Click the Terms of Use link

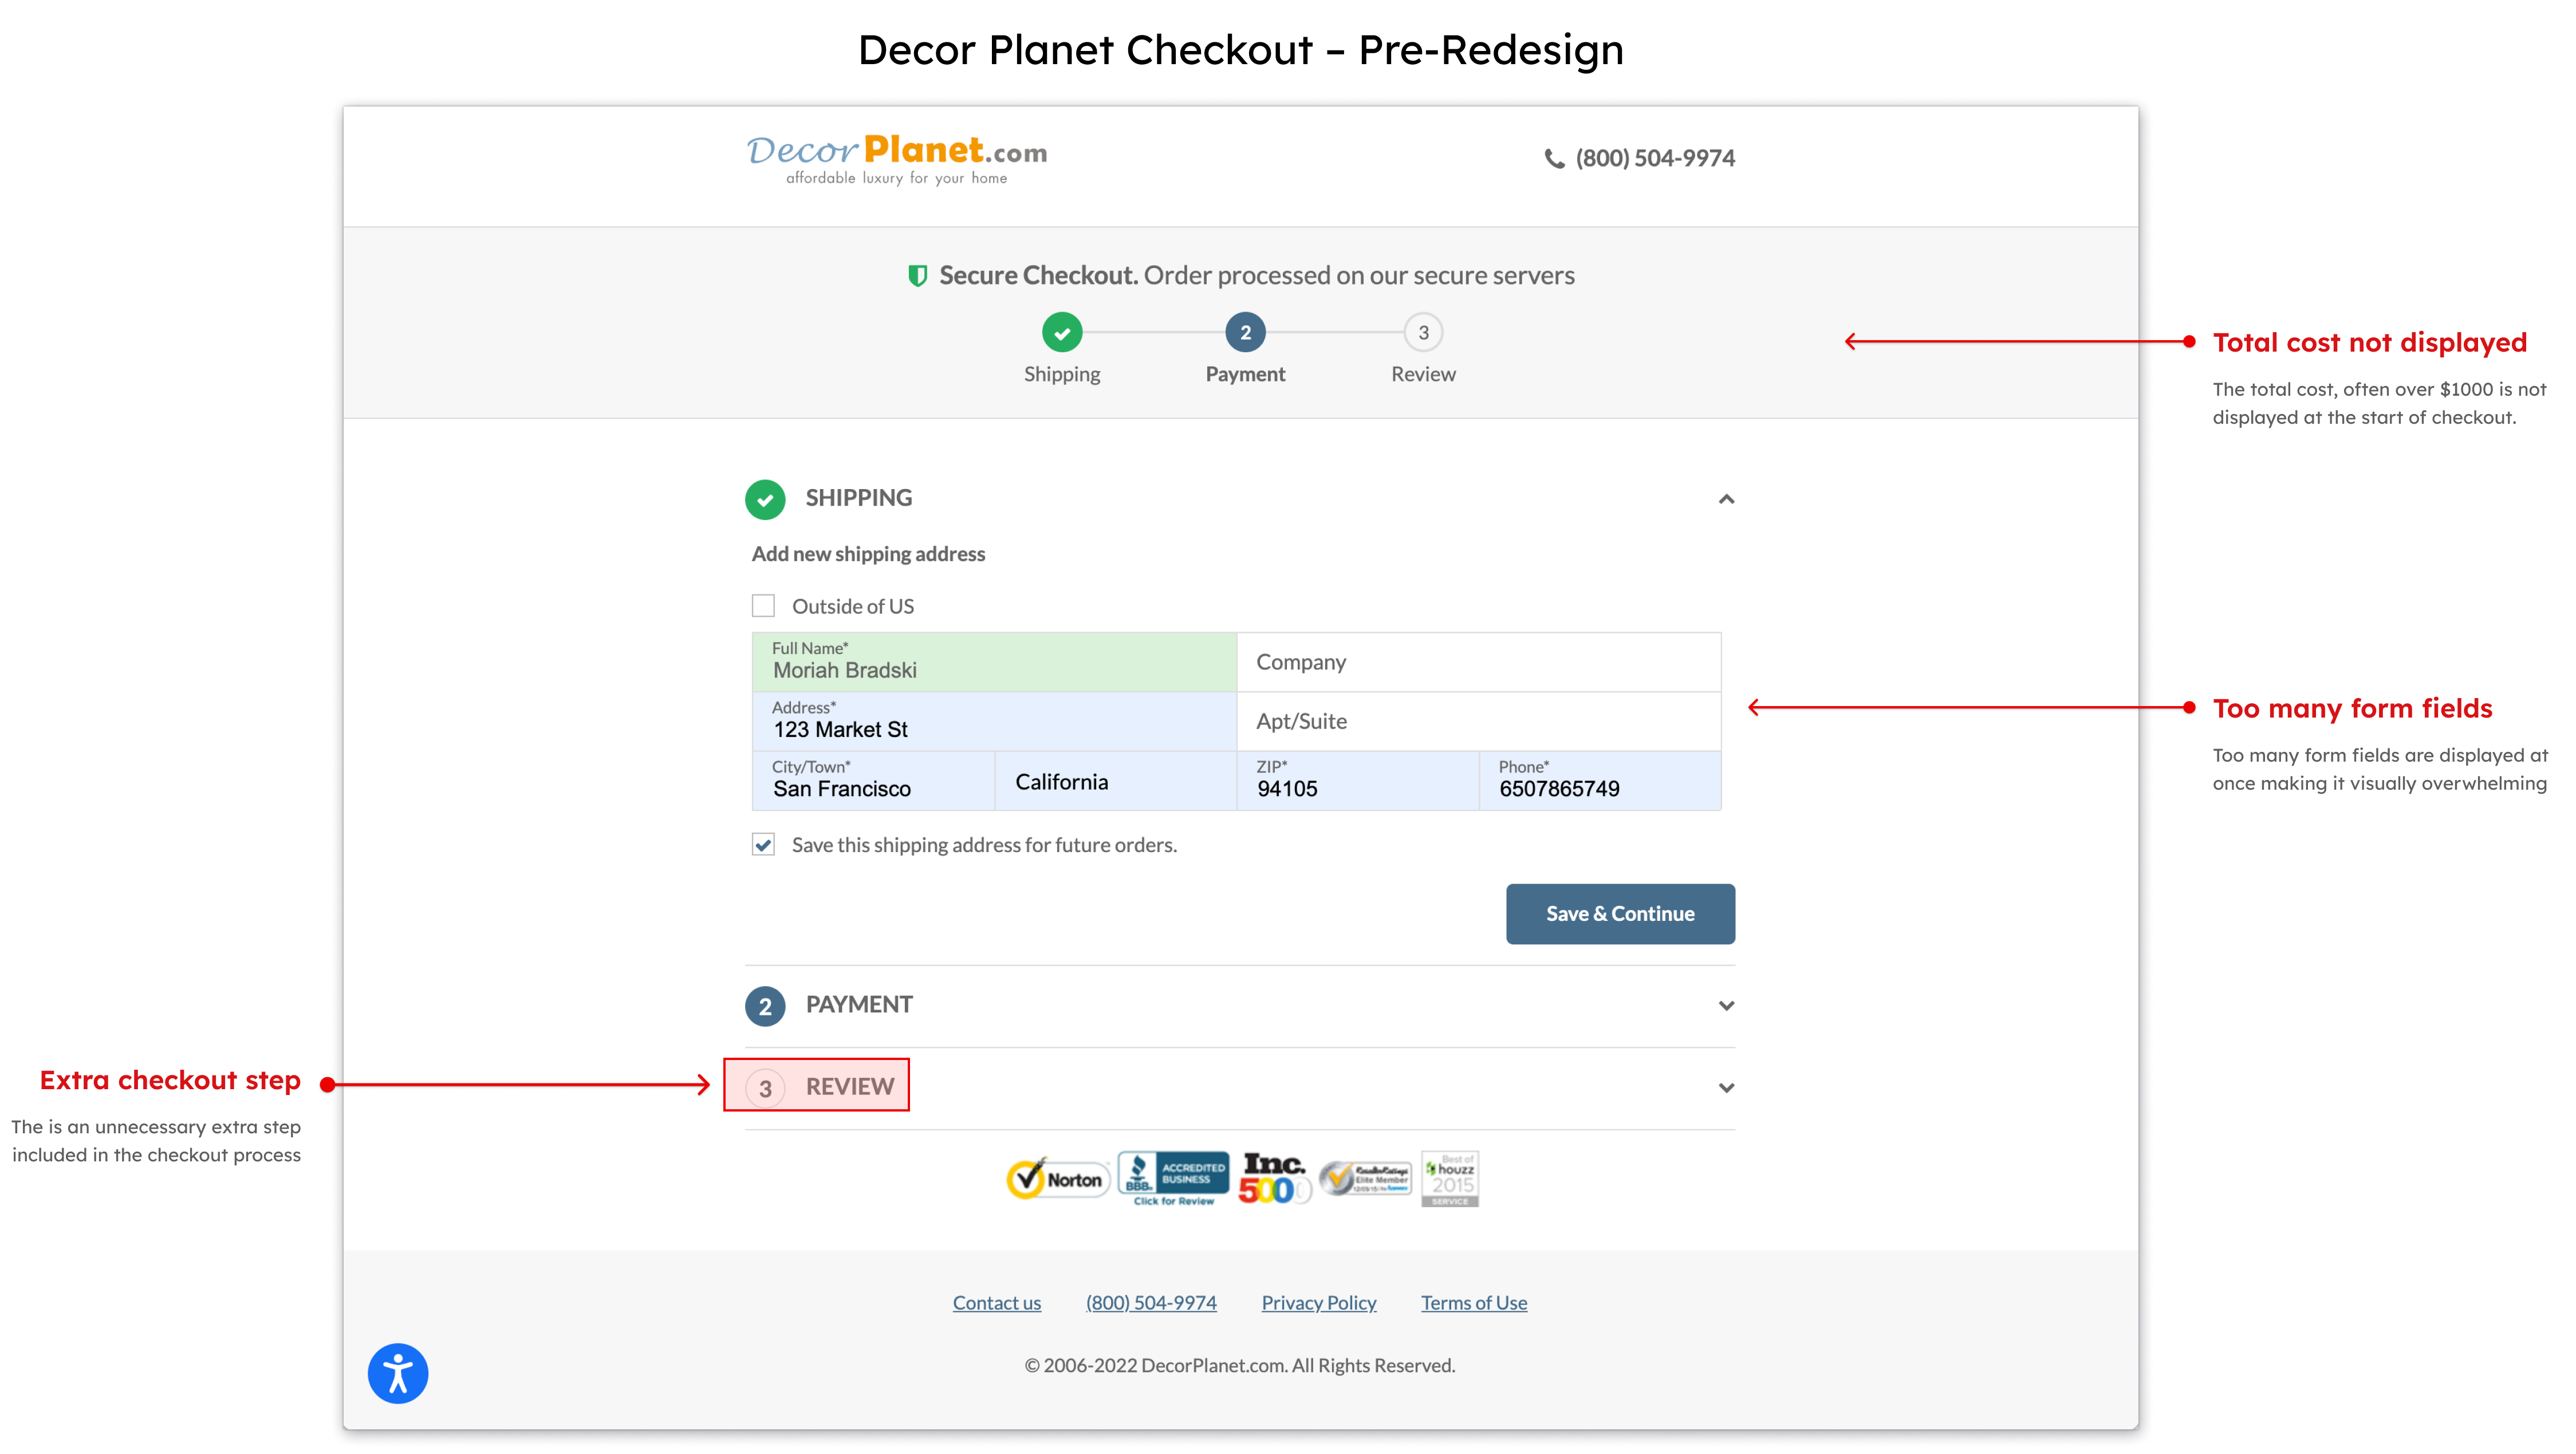click(x=1473, y=1302)
